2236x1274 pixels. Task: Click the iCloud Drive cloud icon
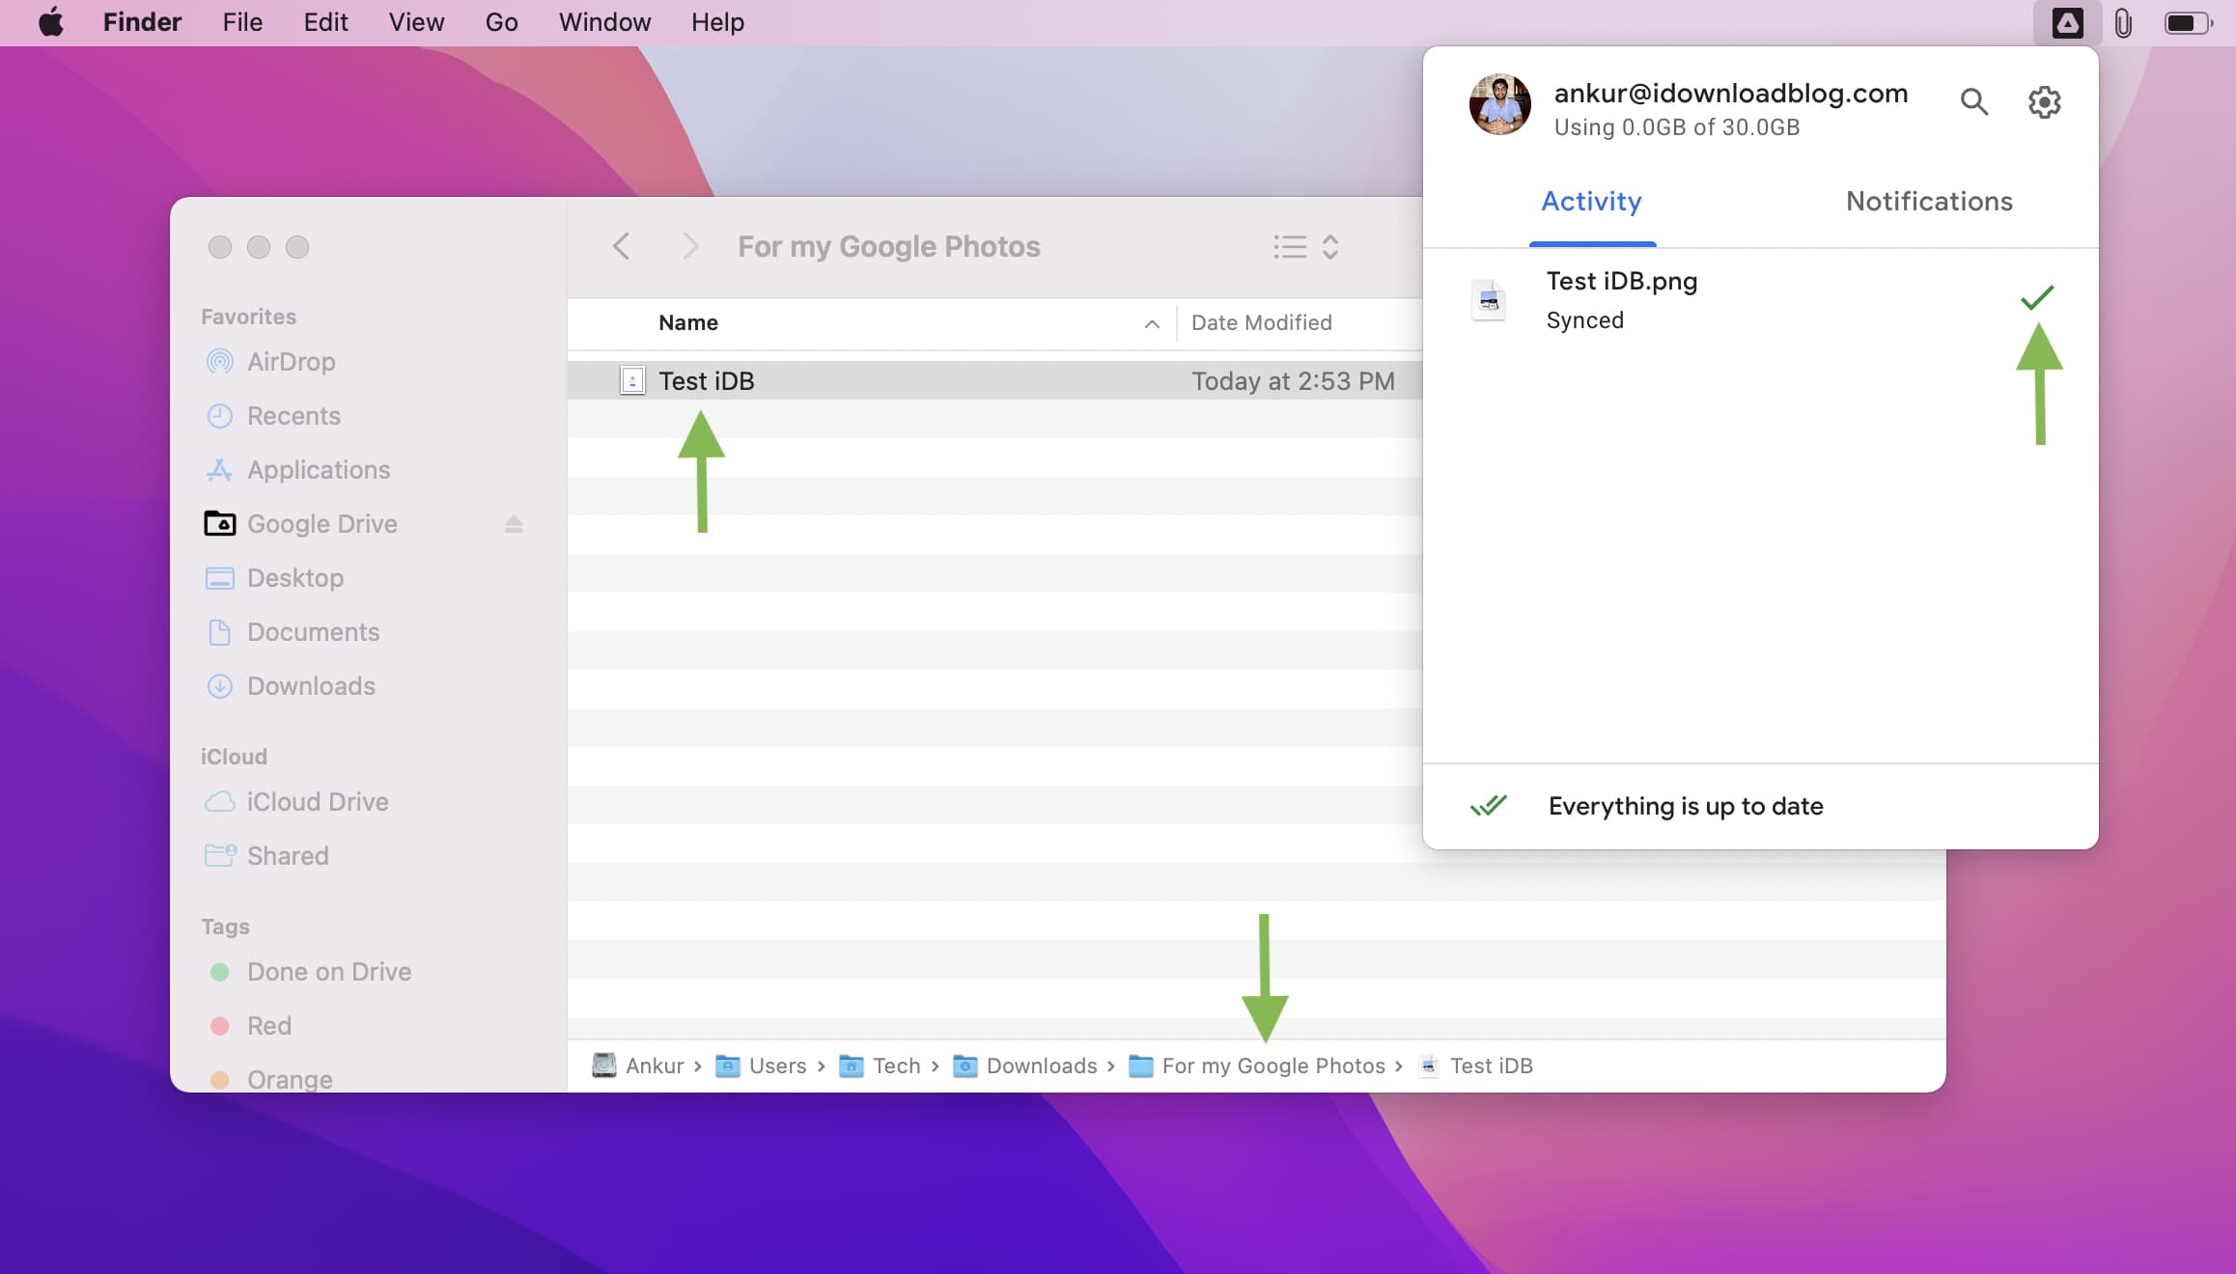pos(220,802)
